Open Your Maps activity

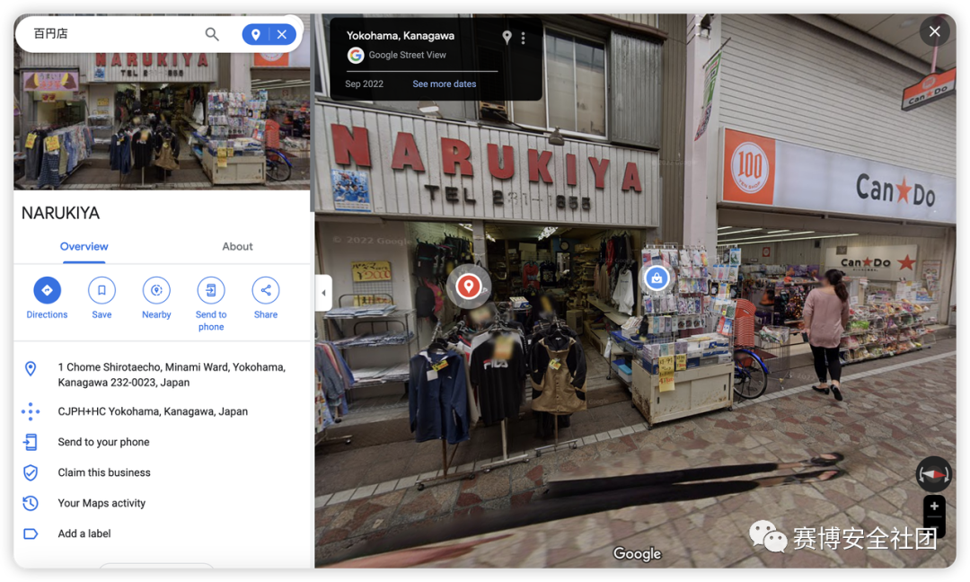[101, 503]
